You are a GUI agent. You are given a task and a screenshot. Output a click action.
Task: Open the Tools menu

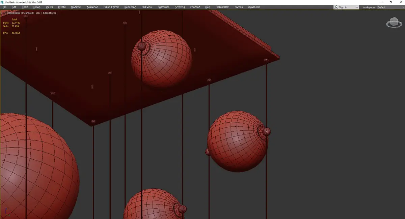point(25,7)
